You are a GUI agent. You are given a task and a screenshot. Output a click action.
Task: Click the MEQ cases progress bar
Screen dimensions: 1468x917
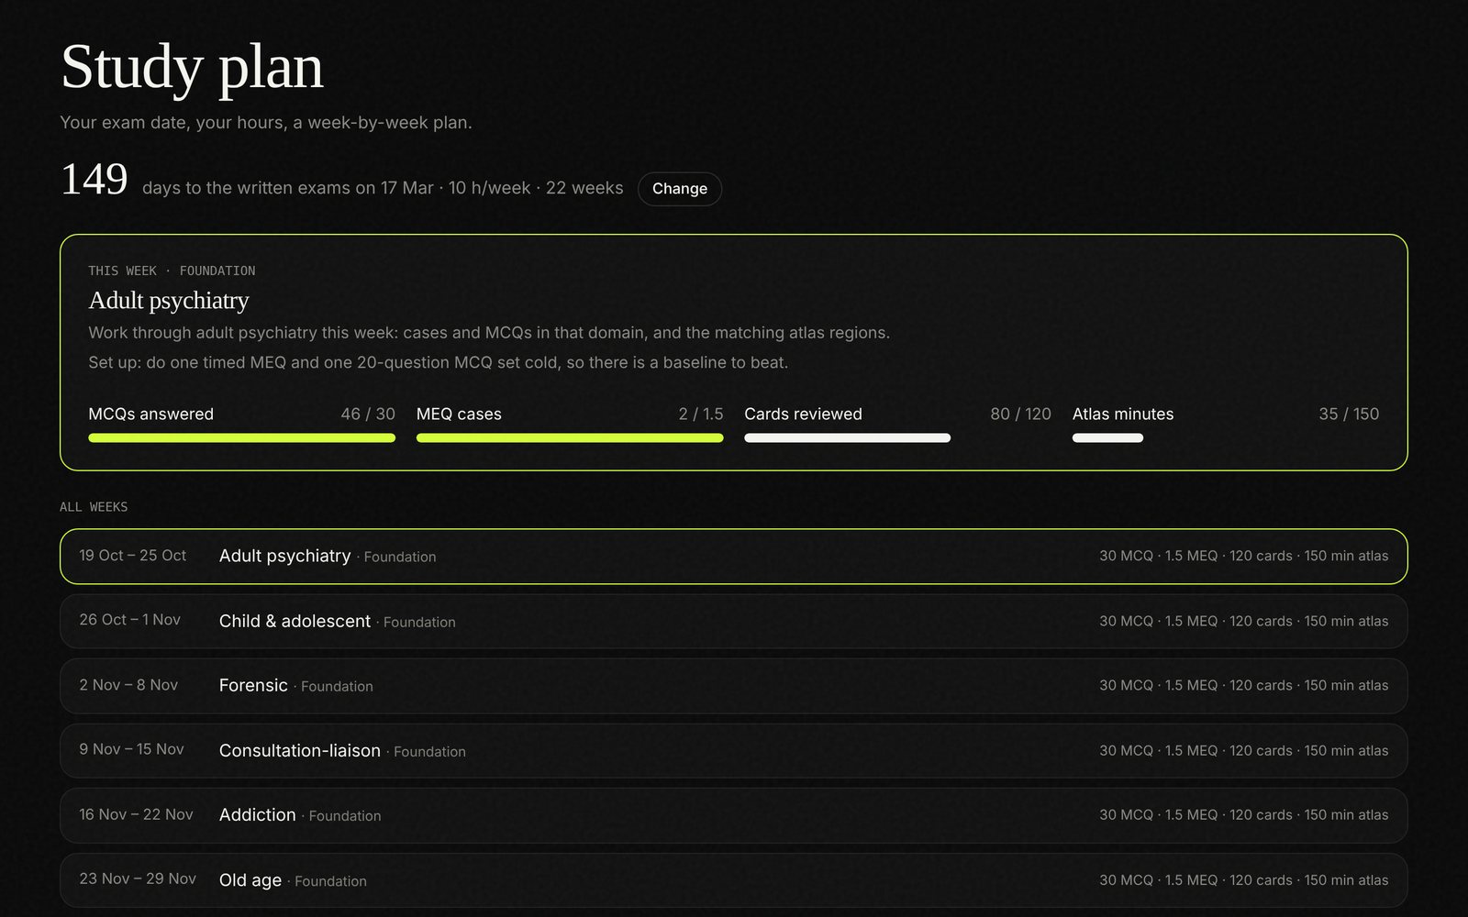[x=570, y=437]
